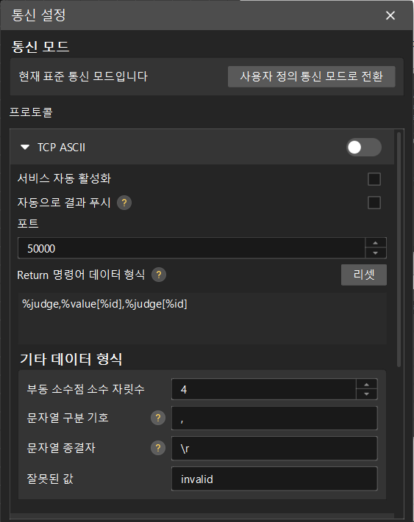Decrease the 포트 value with down arrow
This screenshot has width=414, height=522.
pyautogui.click(x=376, y=253)
